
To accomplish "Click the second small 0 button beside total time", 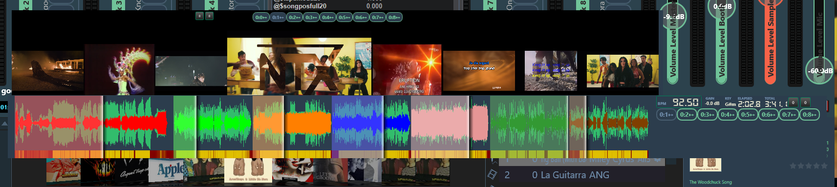I will point(805,103).
